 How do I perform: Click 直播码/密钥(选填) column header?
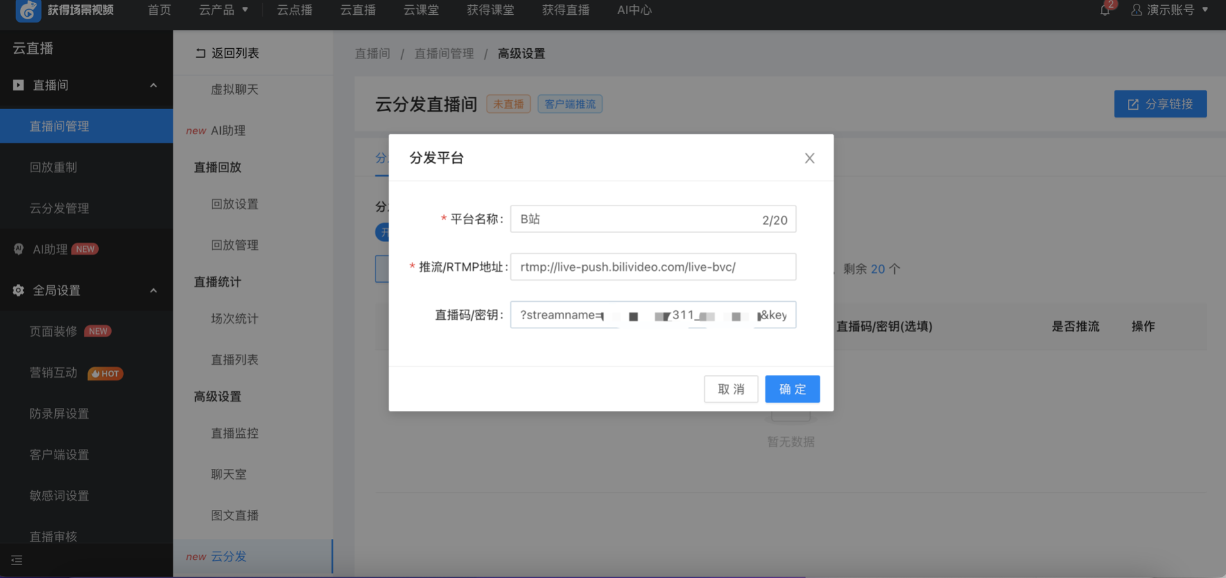click(884, 326)
